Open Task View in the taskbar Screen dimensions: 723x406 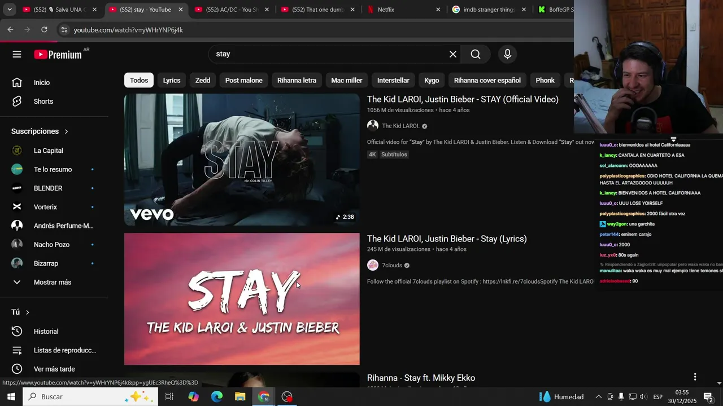[169, 396]
